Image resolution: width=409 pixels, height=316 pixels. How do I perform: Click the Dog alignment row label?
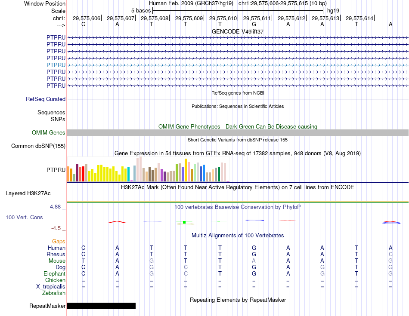61,267
